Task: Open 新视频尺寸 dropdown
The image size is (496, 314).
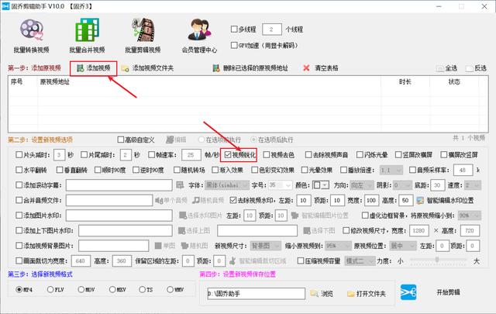Action: (x=265, y=246)
